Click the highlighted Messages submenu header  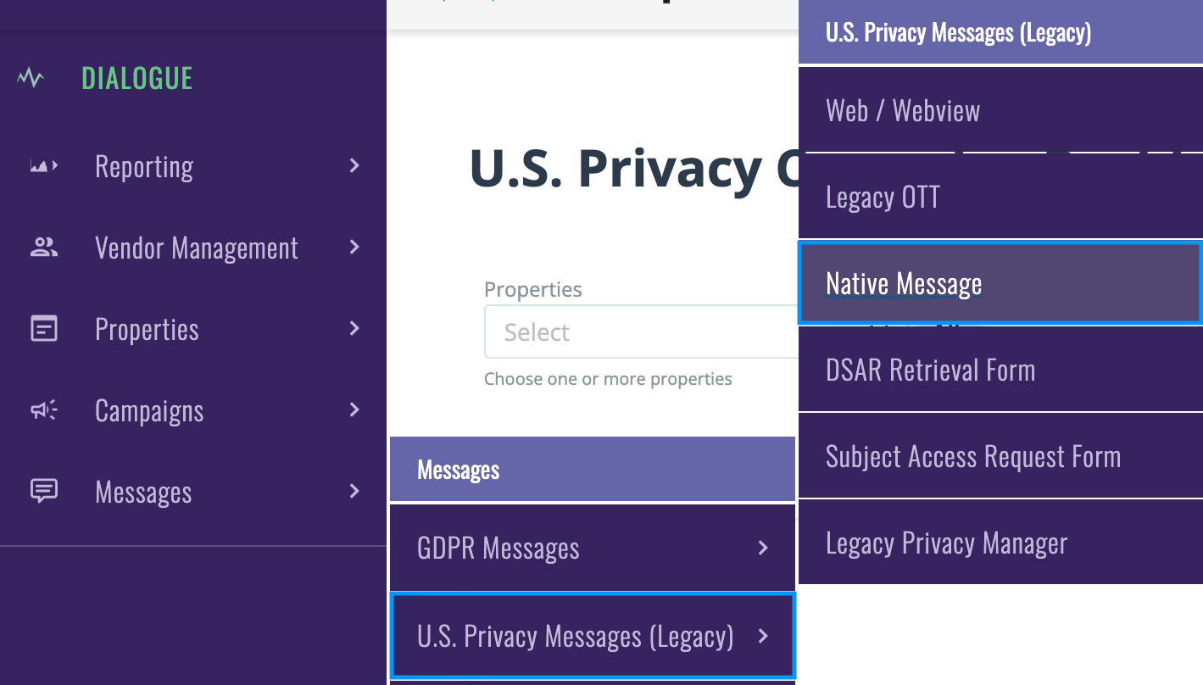pos(592,468)
